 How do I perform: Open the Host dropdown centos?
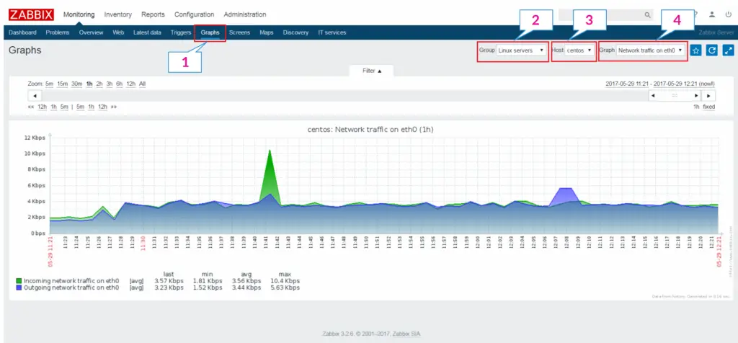[x=579, y=50]
